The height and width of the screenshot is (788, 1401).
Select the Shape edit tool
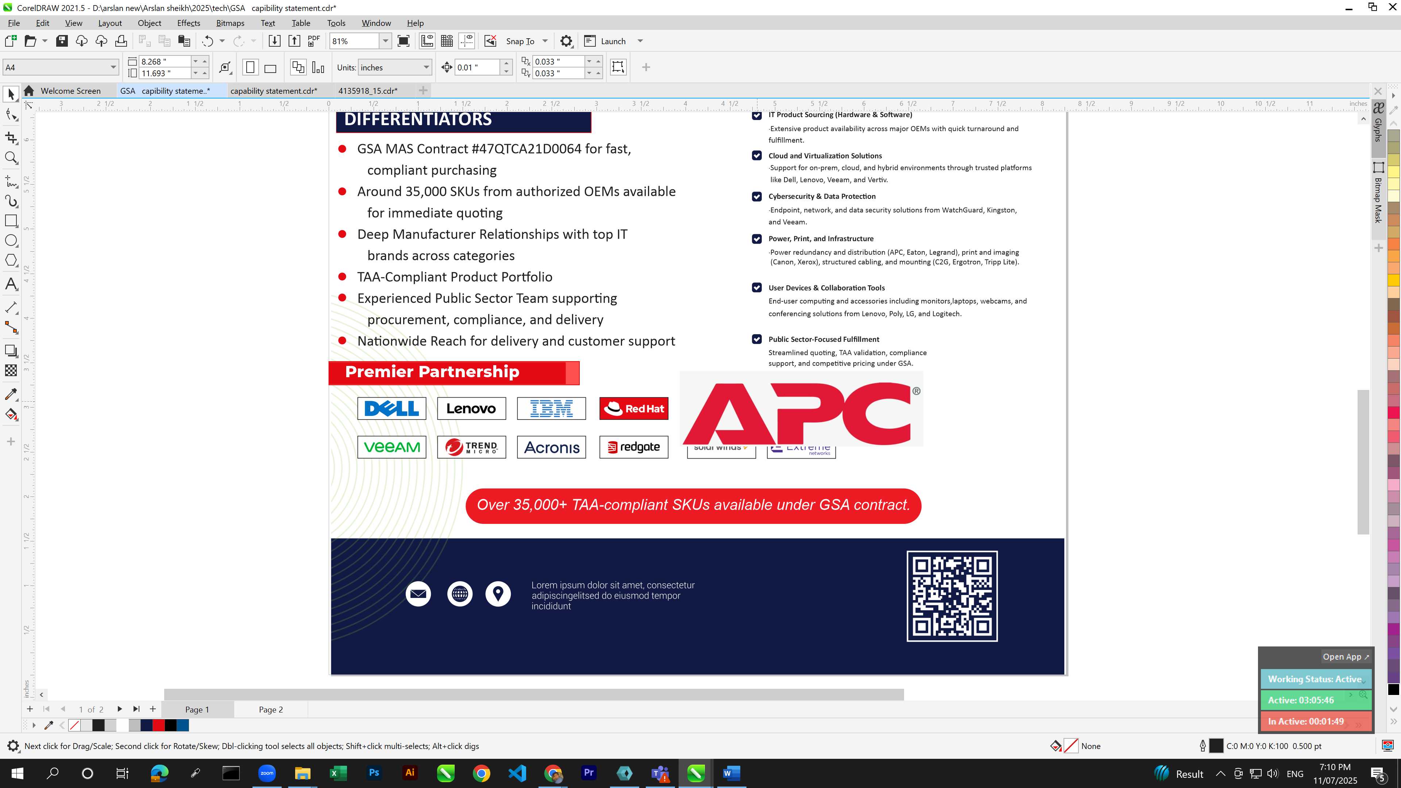point(11,115)
